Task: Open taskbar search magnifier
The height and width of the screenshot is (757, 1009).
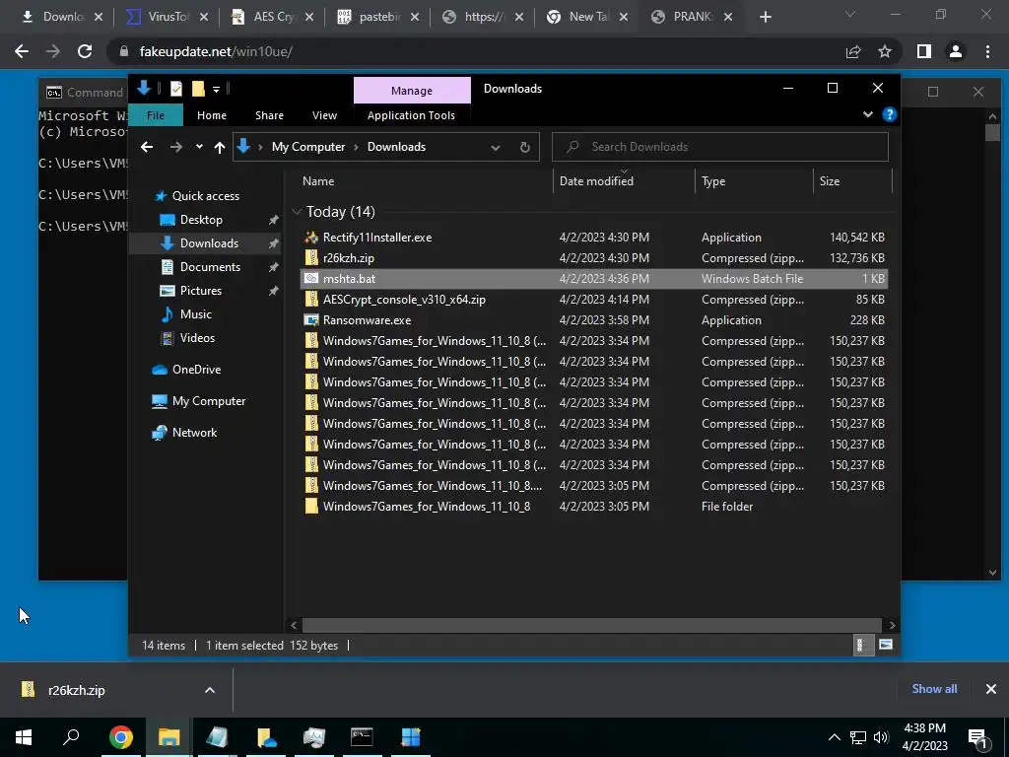Action: (71, 737)
